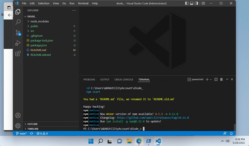Open Task View on taskbar
Image resolution: width=249 pixels, height=146 pixels.
(110, 141)
